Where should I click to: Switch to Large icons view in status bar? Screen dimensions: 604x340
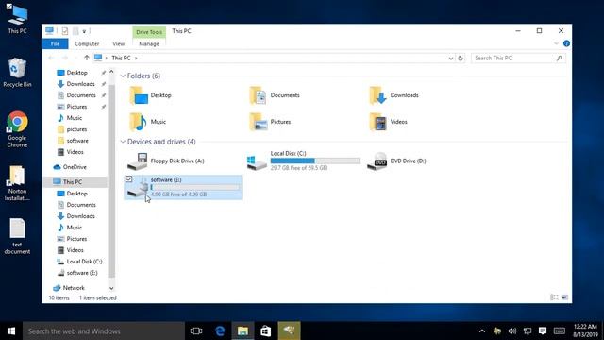pyautogui.click(x=564, y=297)
